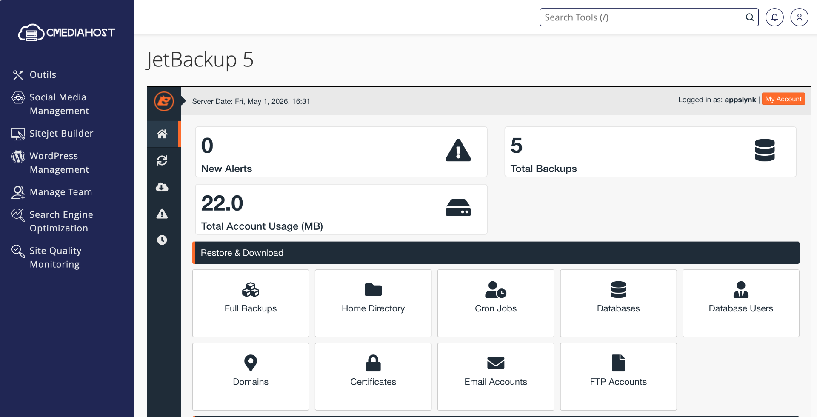Open FTP Accounts restore tile

click(618, 377)
